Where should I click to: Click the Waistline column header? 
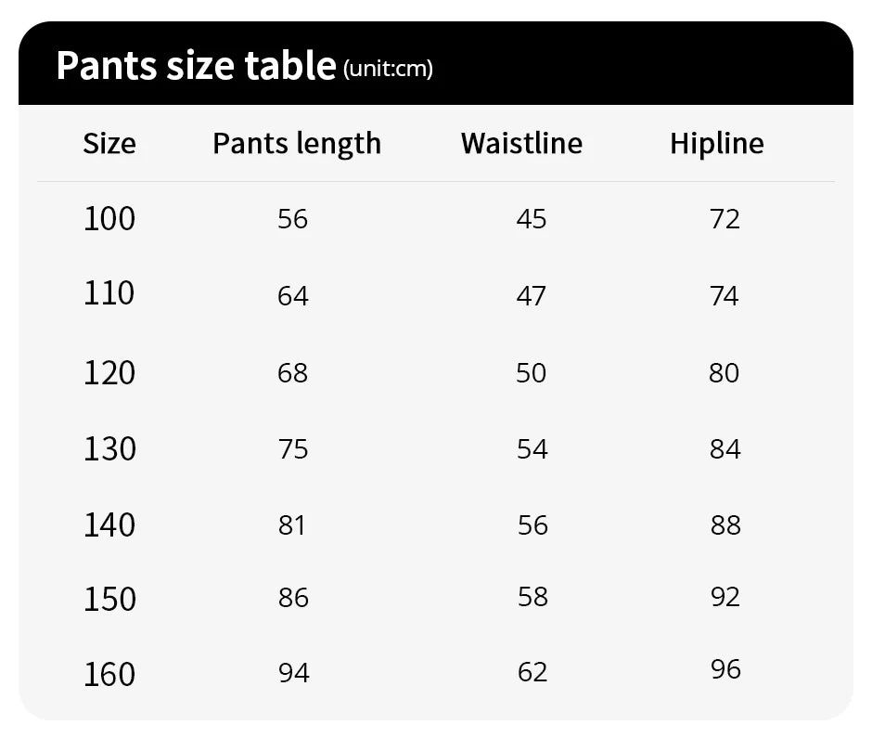521,144
